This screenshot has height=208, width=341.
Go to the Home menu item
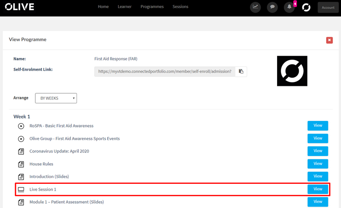click(x=103, y=6)
